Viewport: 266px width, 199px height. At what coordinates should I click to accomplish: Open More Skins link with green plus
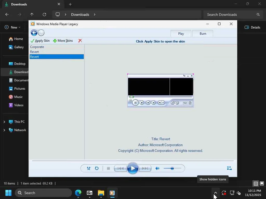click(x=63, y=41)
